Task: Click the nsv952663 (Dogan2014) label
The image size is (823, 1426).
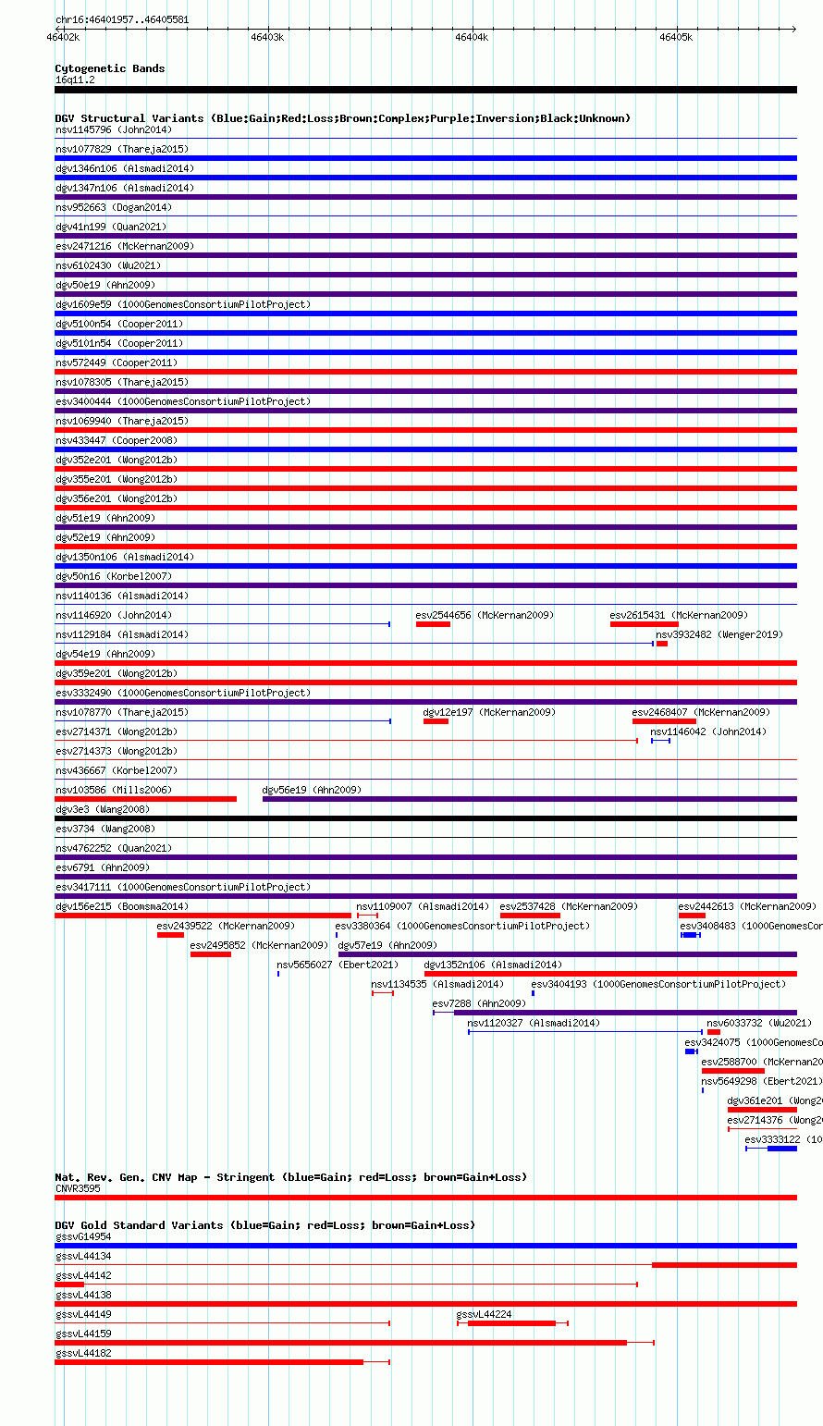Action: tap(113, 207)
